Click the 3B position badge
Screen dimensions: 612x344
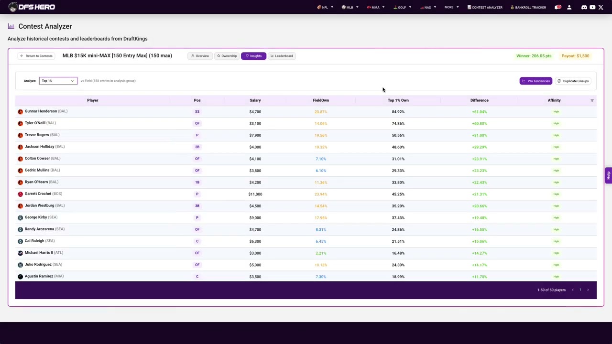pos(197,206)
